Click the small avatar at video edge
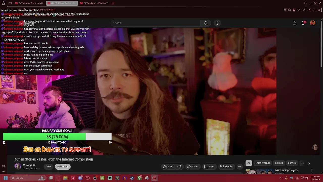 [315, 147]
